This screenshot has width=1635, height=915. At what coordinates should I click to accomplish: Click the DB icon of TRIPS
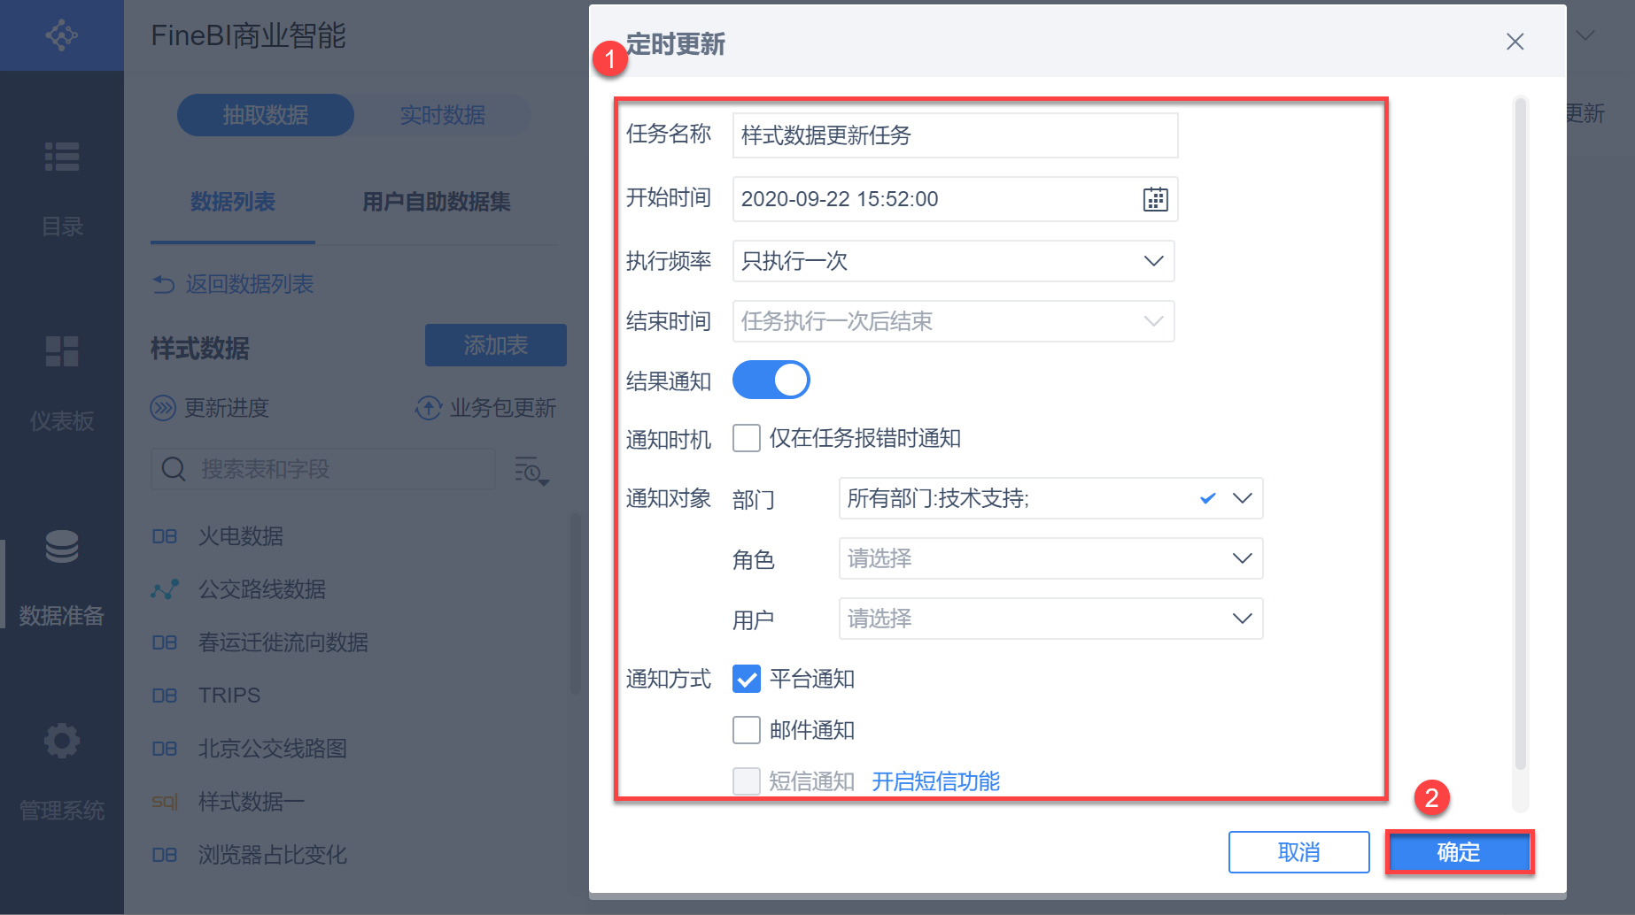point(165,696)
